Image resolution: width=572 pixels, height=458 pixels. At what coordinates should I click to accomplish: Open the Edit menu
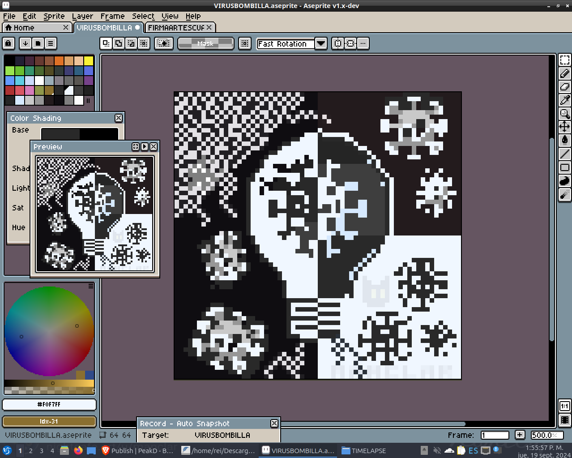tap(29, 16)
